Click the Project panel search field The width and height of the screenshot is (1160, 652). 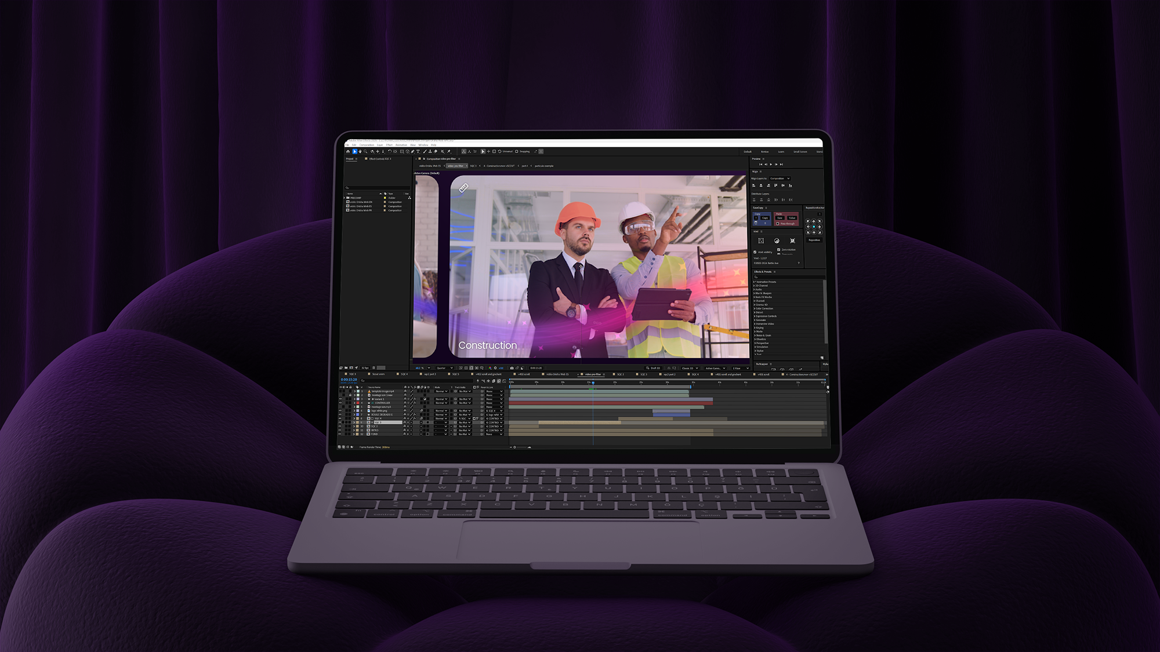(x=377, y=188)
